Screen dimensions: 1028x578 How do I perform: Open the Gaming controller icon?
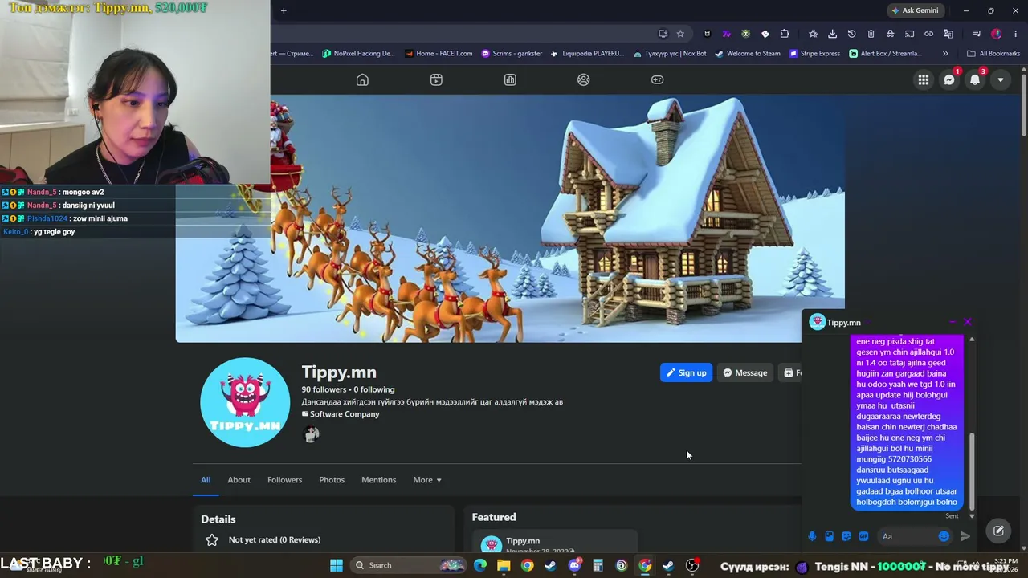(657, 79)
